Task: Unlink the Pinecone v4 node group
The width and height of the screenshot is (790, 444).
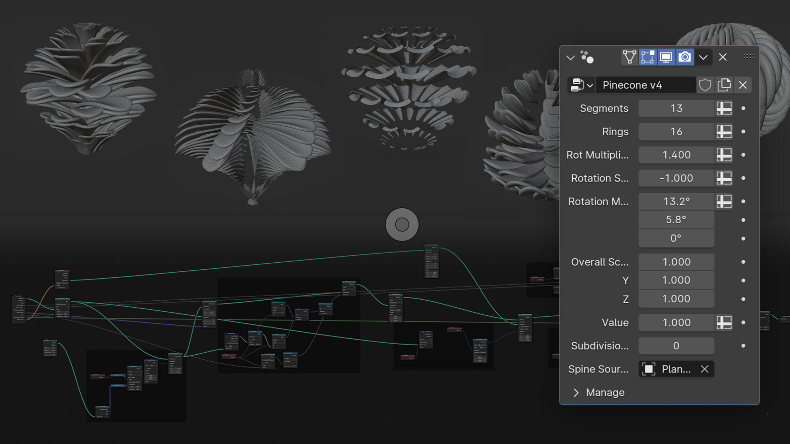Action: click(x=743, y=85)
